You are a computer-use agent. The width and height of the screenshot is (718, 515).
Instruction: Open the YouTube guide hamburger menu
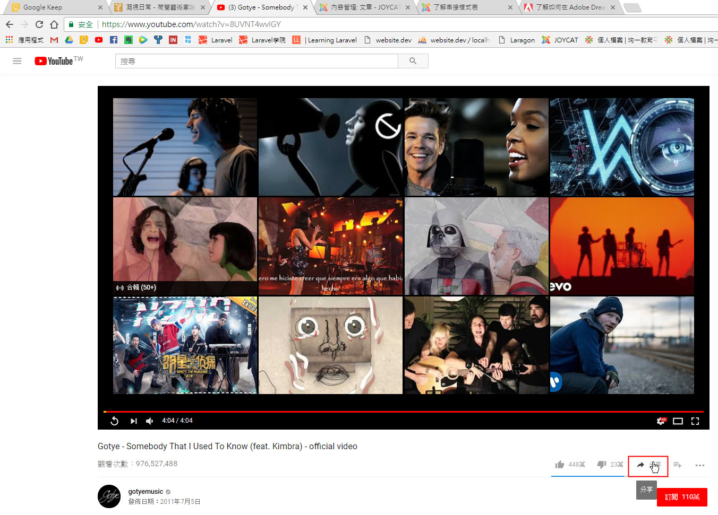tap(17, 61)
